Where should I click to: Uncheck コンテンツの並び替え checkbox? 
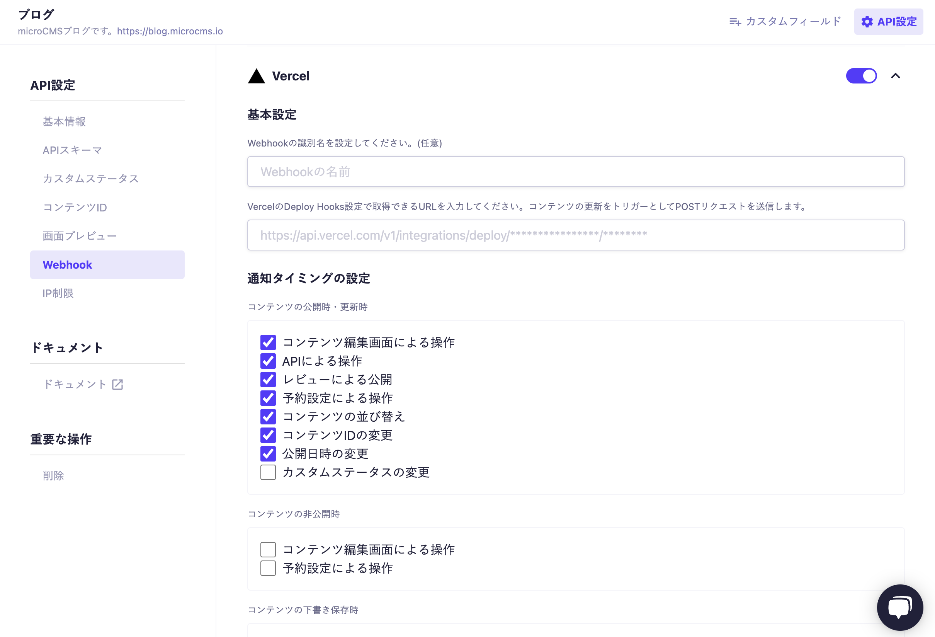tap(268, 416)
